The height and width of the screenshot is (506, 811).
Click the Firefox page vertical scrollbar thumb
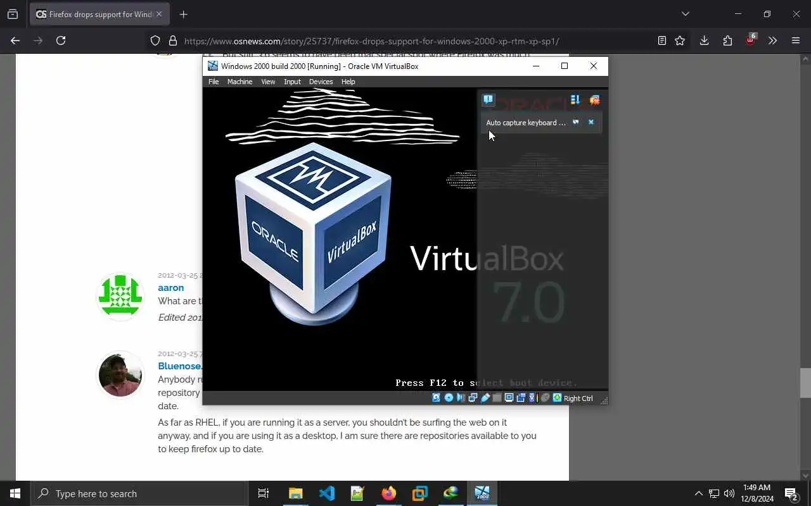(x=805, y=383)
